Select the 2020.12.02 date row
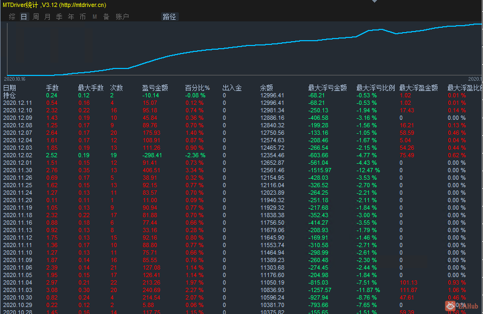Image resolution: width=483 pixels, height=314 pixels. [18, 155]
